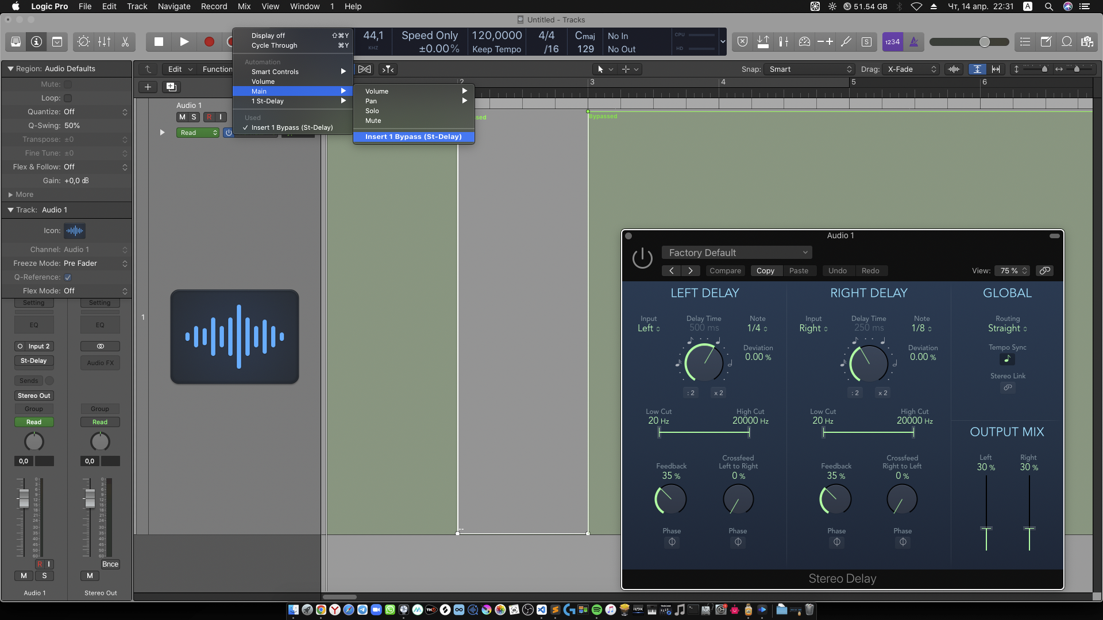
Task: Toggle the Q-Reference checkbox
Action: (x=68, y=277)
